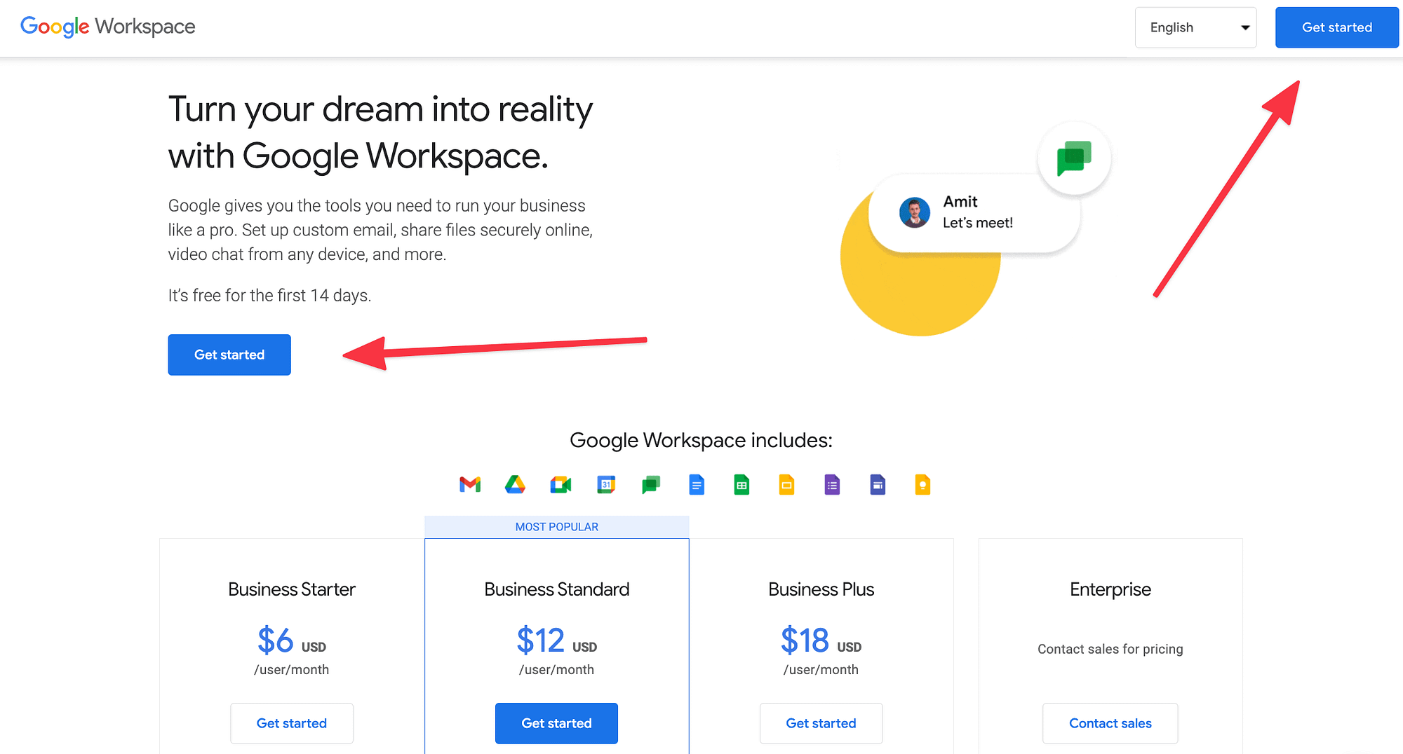
Task: Click the Google Meet icon
Action: (x=560, y=484)
